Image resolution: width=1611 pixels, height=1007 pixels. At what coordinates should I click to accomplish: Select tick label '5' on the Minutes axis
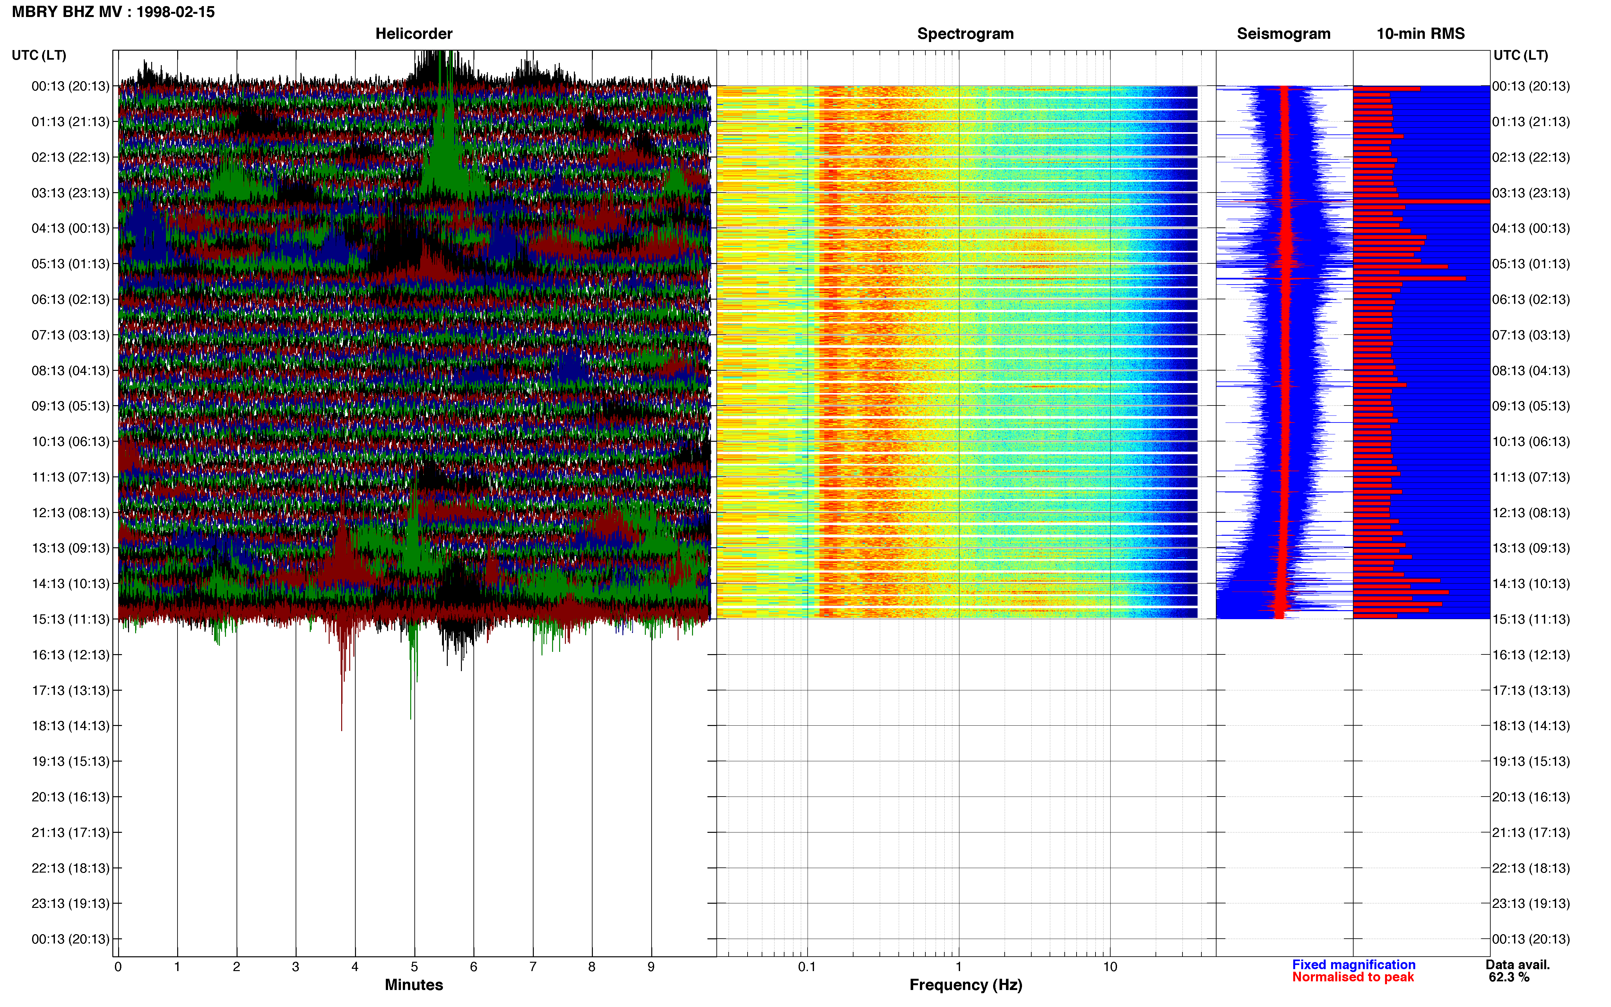tap(414, 966)
